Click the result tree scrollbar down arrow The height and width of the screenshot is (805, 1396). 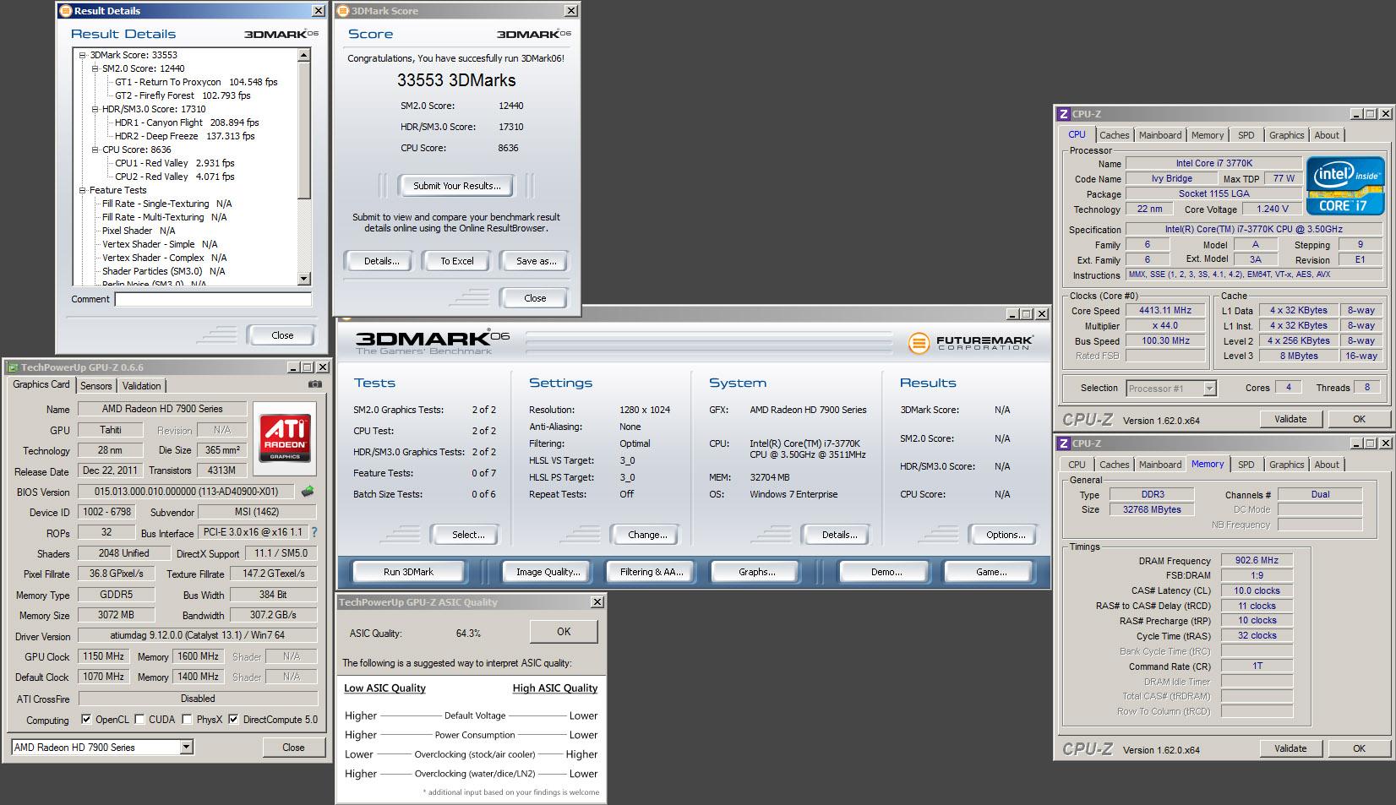pyautogui.click(x=304, y=279)
